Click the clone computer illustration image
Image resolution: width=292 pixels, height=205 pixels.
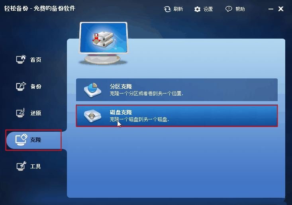(x=104, y=43)
